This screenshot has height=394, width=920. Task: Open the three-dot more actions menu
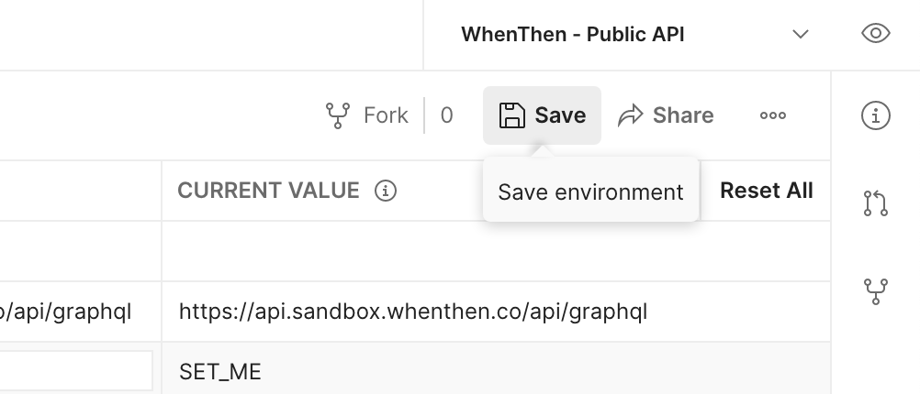[773, 115]
